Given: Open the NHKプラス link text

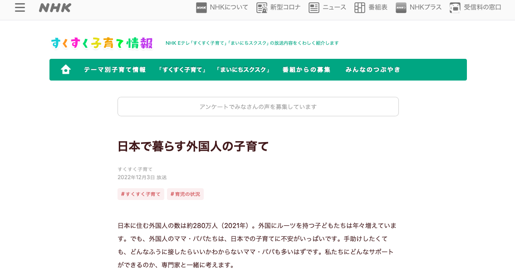Looking at the screenshot, I should 426,7.
